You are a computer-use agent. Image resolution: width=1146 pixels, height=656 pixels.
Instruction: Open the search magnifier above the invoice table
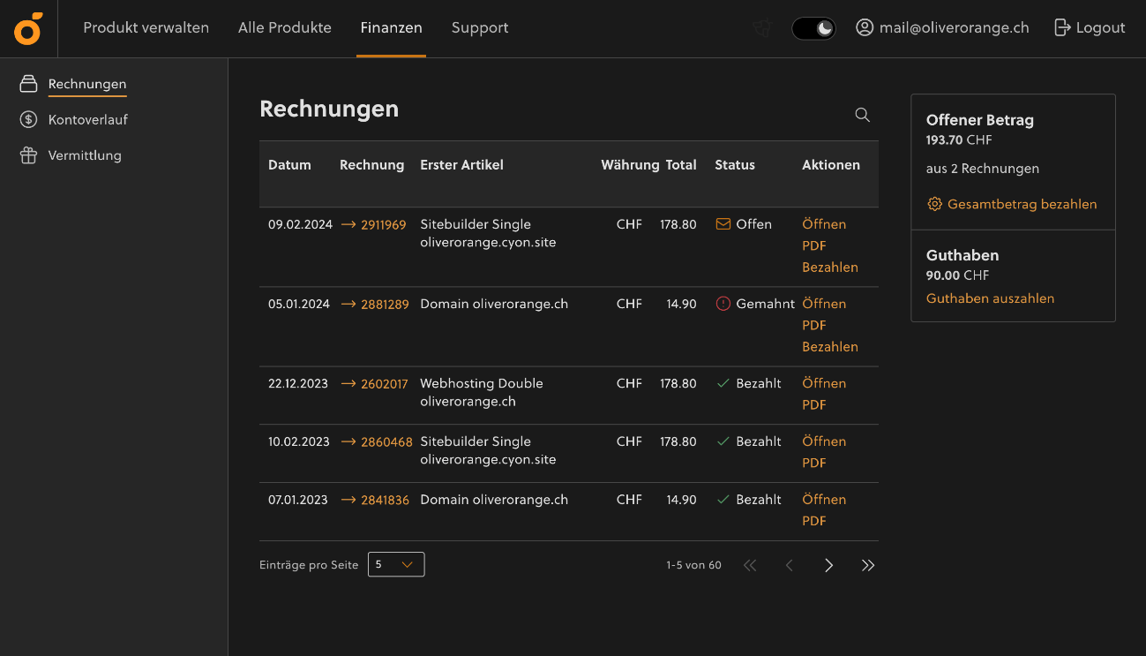(x=863, y=115)
